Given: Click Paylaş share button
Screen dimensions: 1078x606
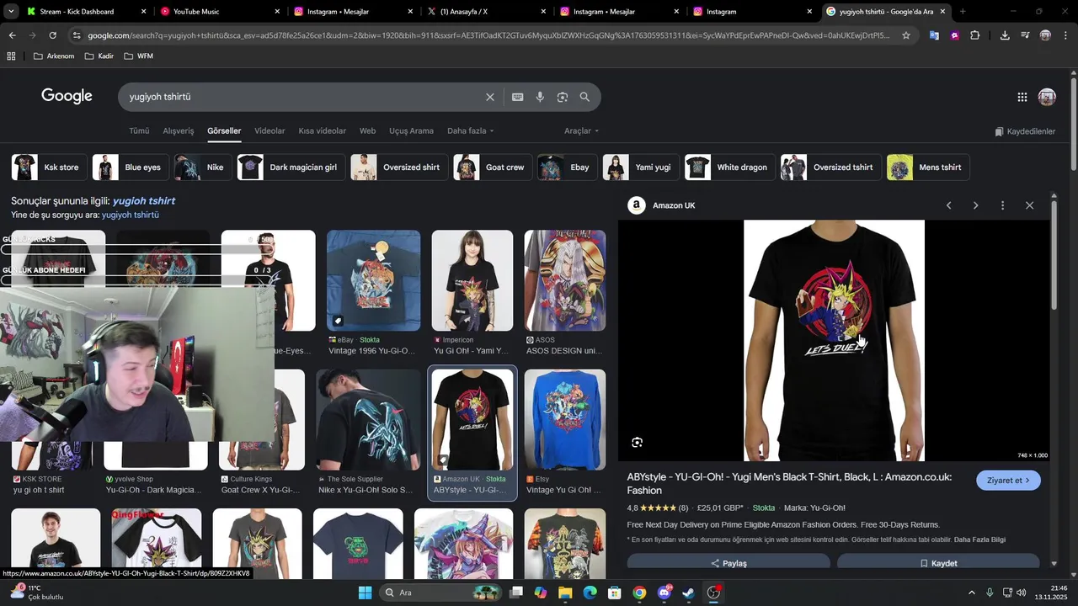Looking at the screenshot, I should click(728, 562).
